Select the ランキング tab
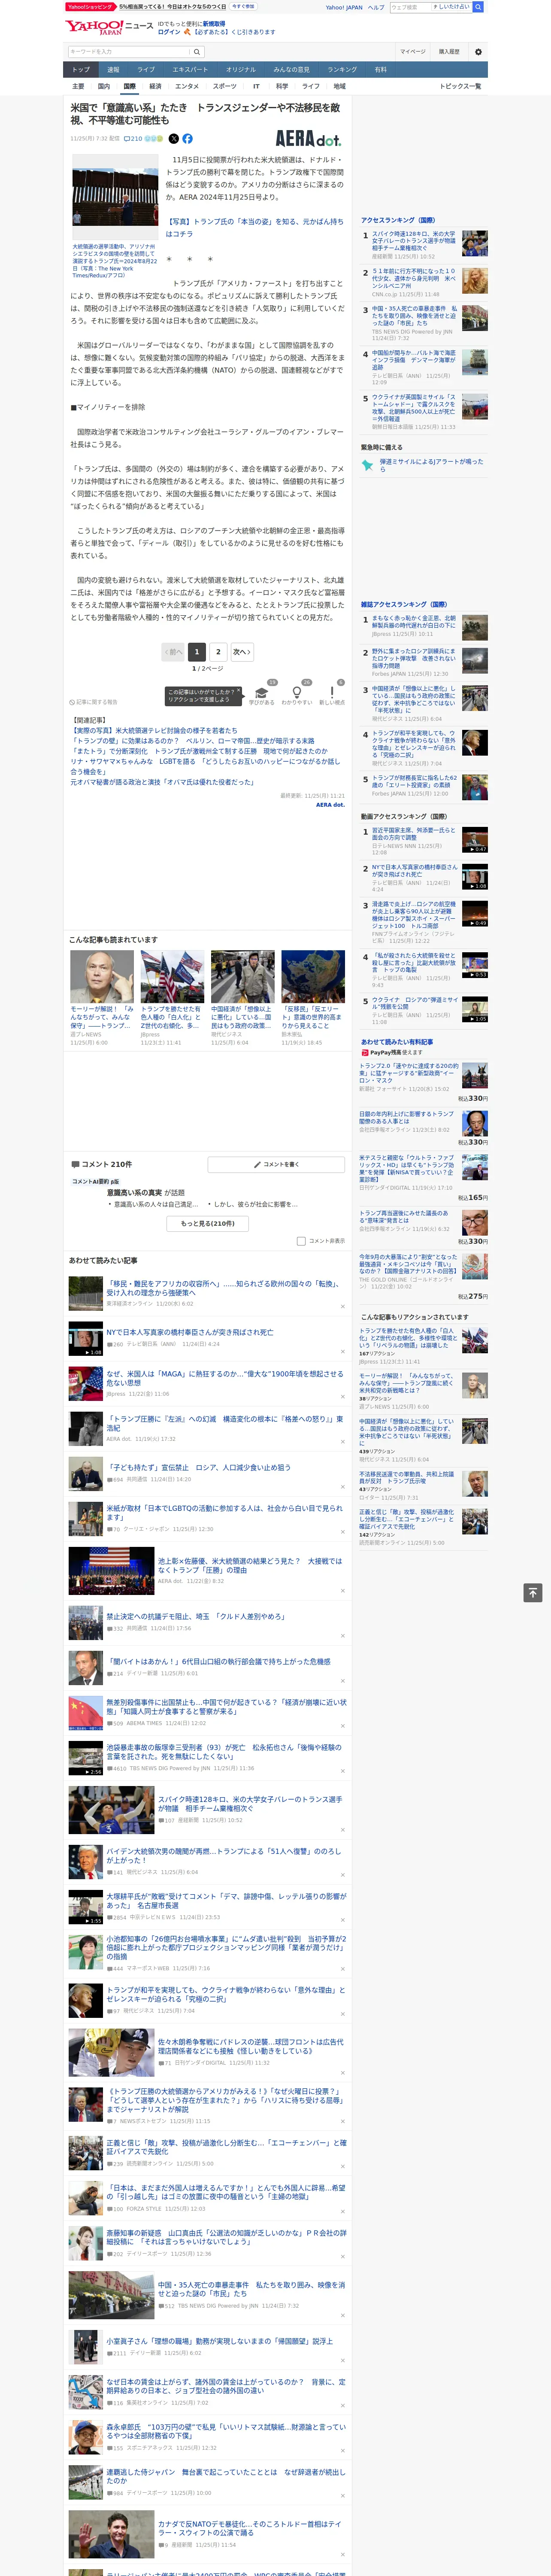 (342, 69)
